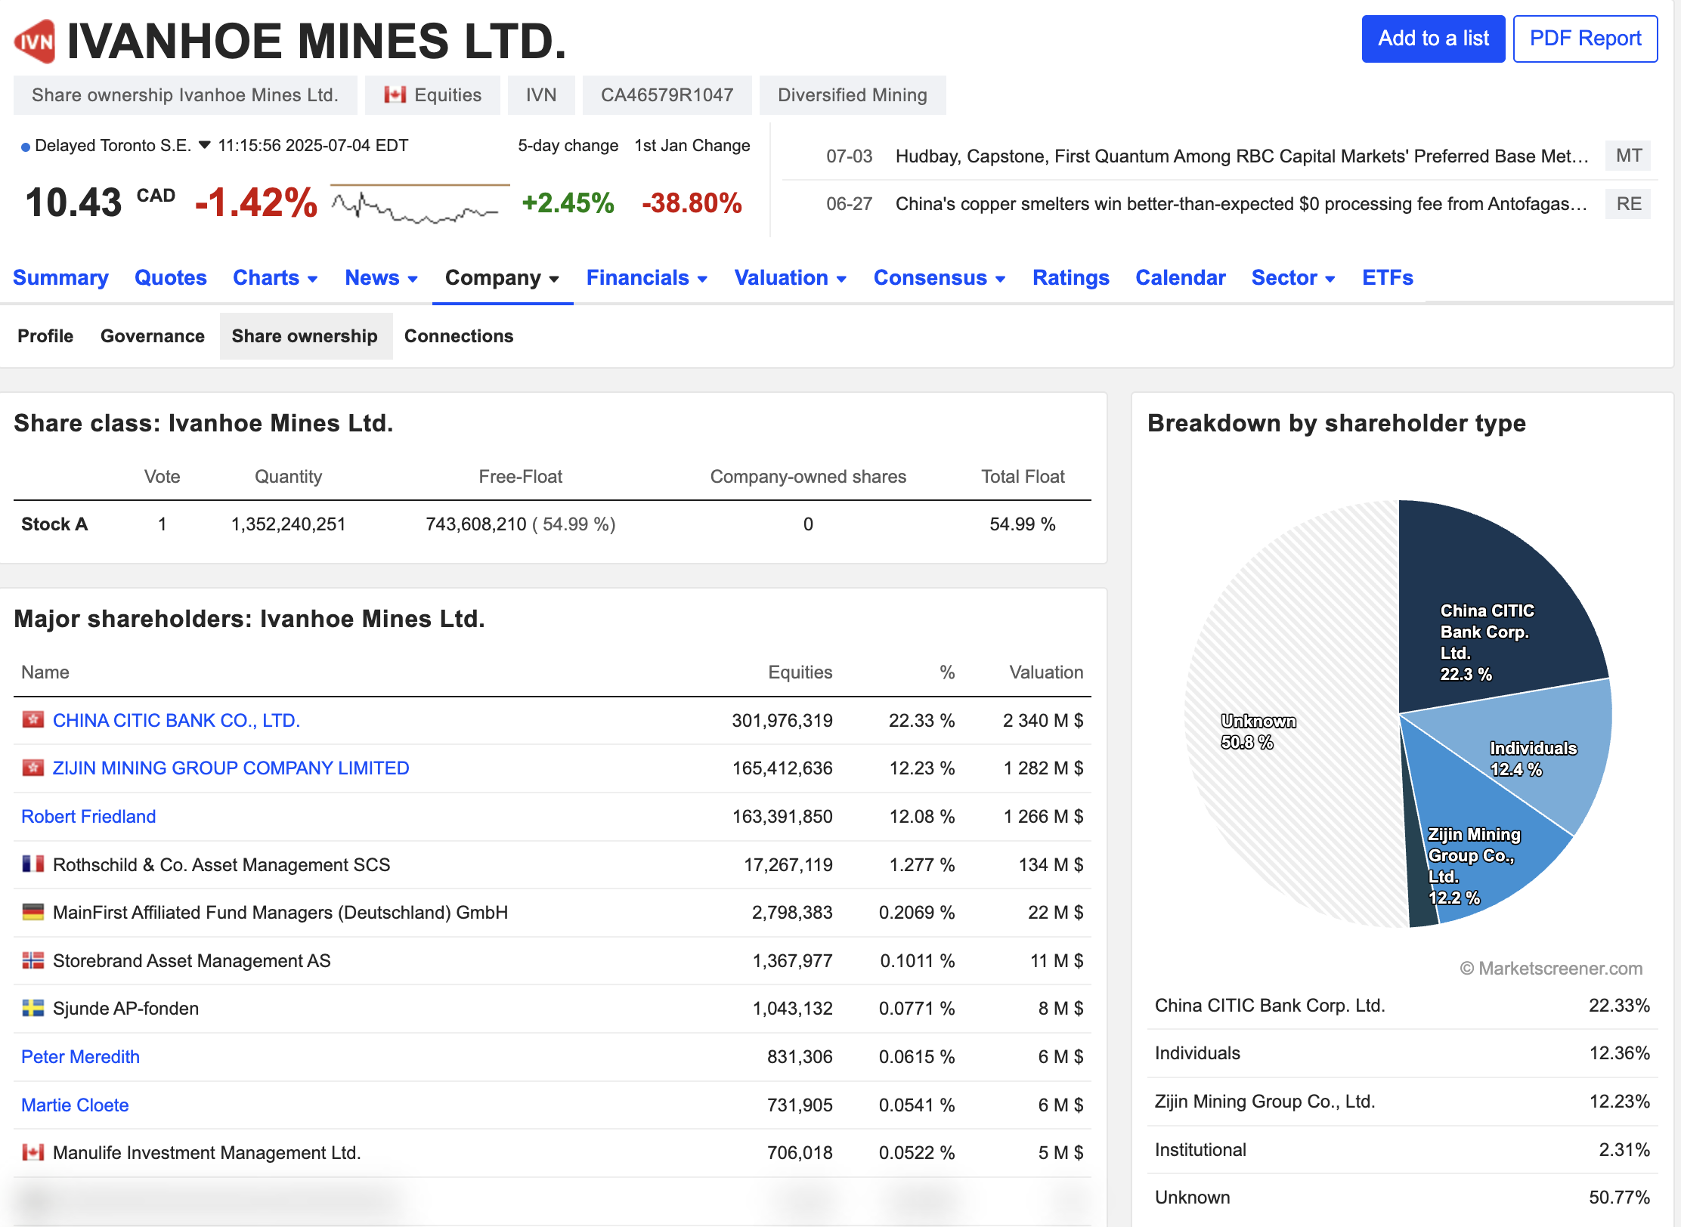Image resolution: width=1681 pixels, height=1227 pixels.
Task: Click the MT news source badge
Action: [1628, 156]
